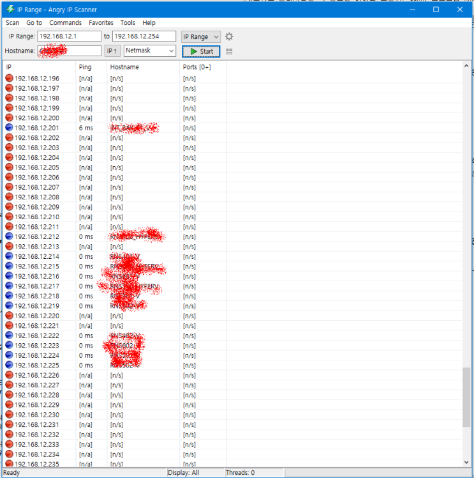Image resolution: width=474 pixels, height=478 pixels.
Task: Click the scrollbar up arrow
Action: [466, 66]
